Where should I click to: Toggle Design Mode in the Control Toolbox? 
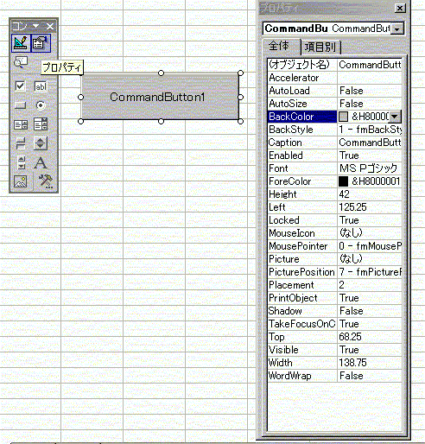pyautogui.click(x=21, y=43)
